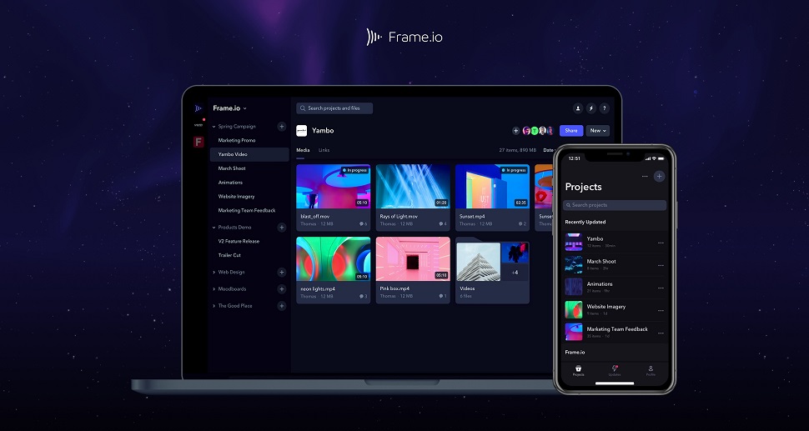Tap the Search projects field on phone

tap(615, 205)
